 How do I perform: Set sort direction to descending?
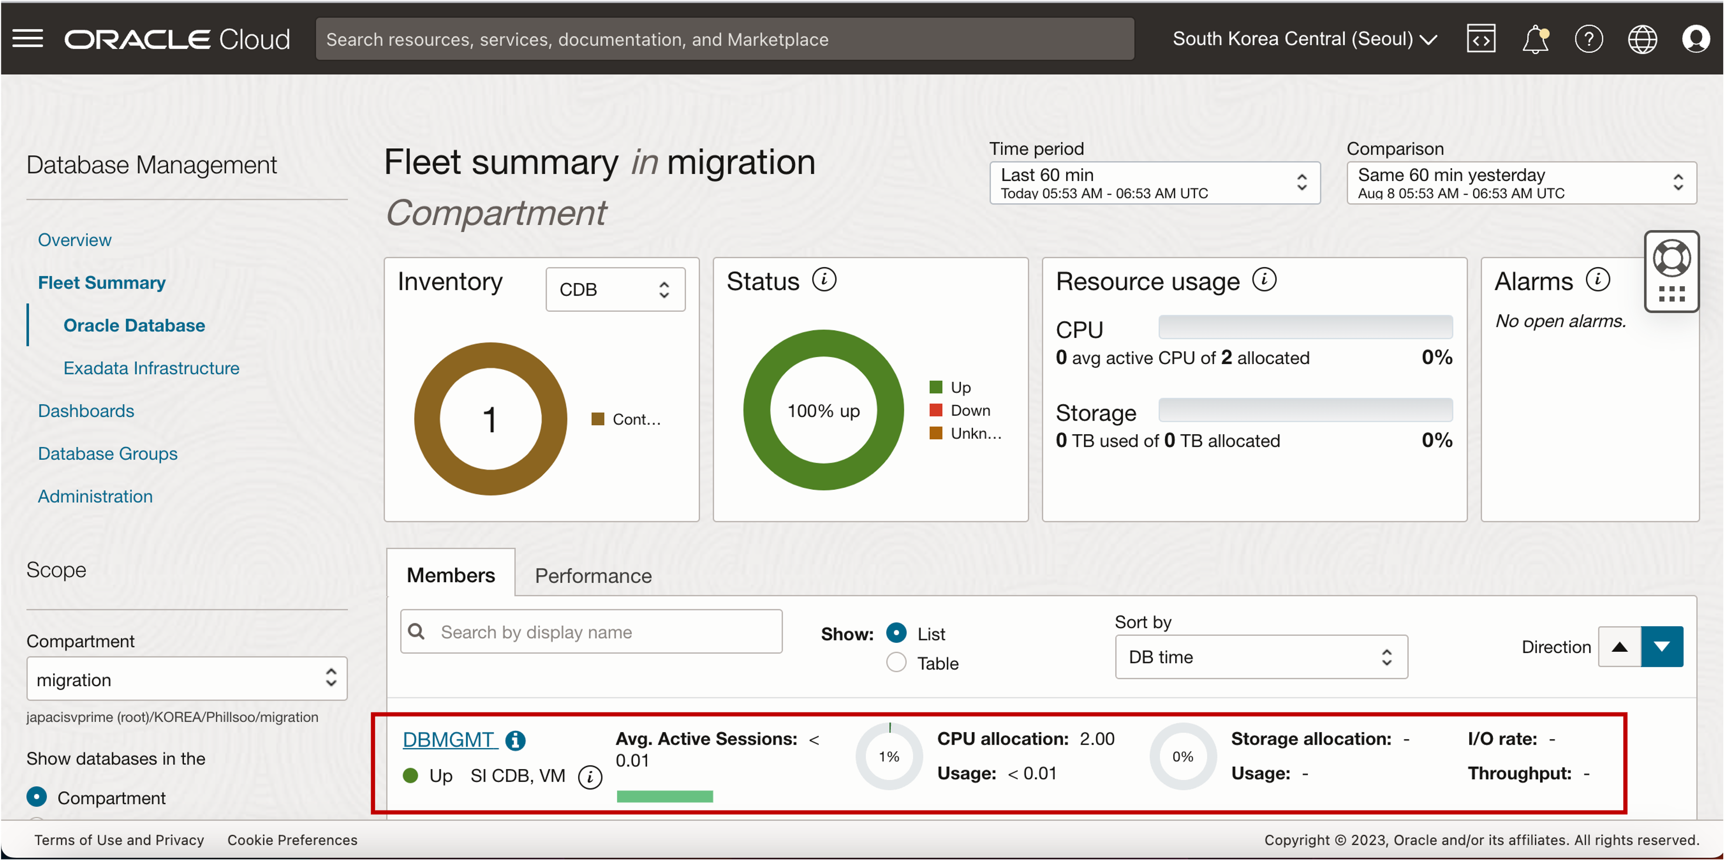pyautogui.click(x=1662, y=647)
